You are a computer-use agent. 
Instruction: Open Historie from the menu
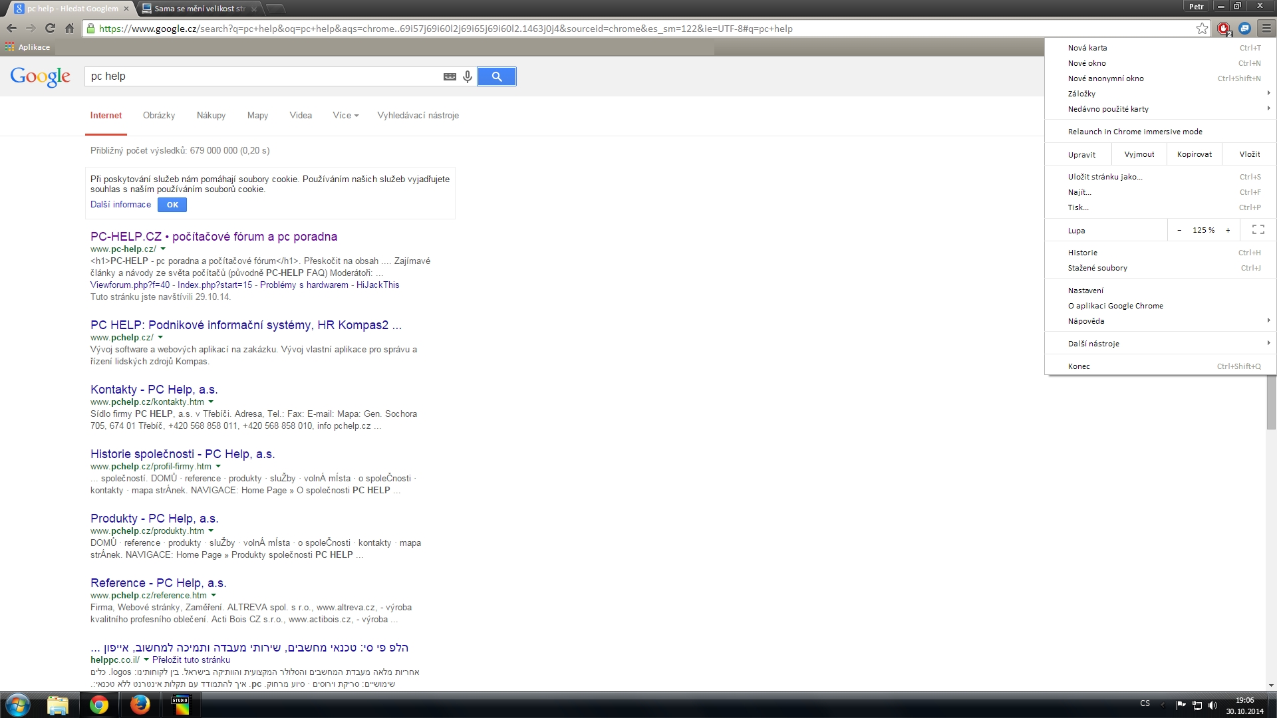(x=1160, y=253)
